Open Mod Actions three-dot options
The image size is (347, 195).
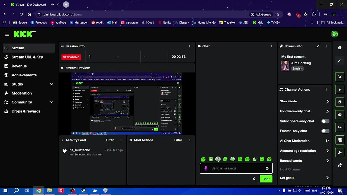pos(189,140)
